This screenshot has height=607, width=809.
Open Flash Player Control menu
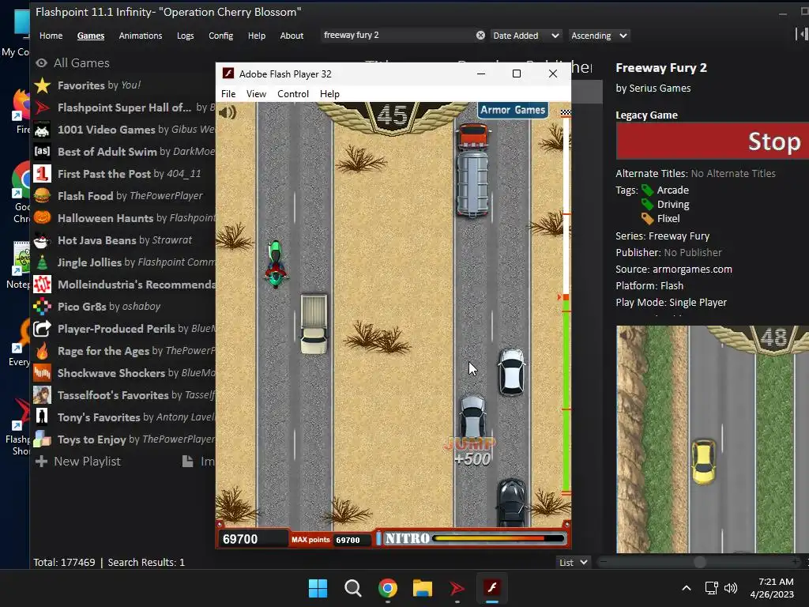[292, 94]
